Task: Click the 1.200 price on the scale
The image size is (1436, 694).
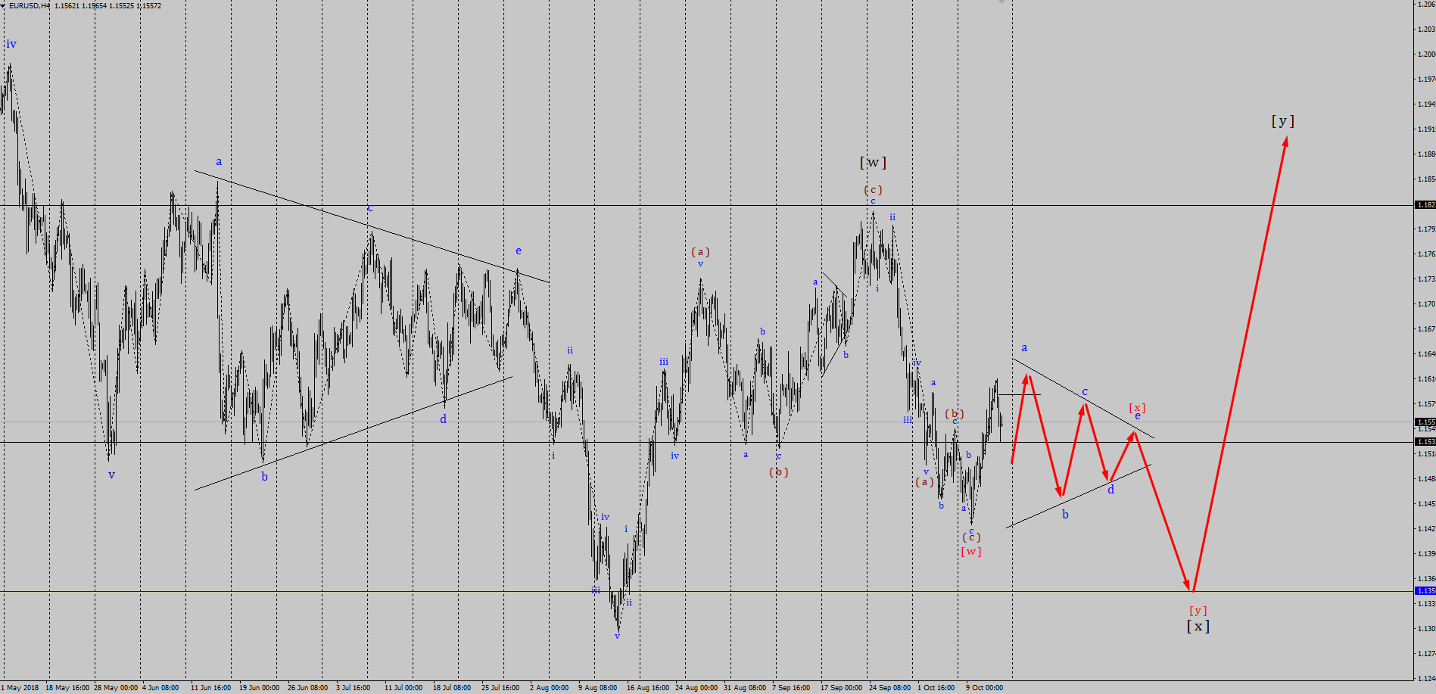Action: [x=1425, y=54]
